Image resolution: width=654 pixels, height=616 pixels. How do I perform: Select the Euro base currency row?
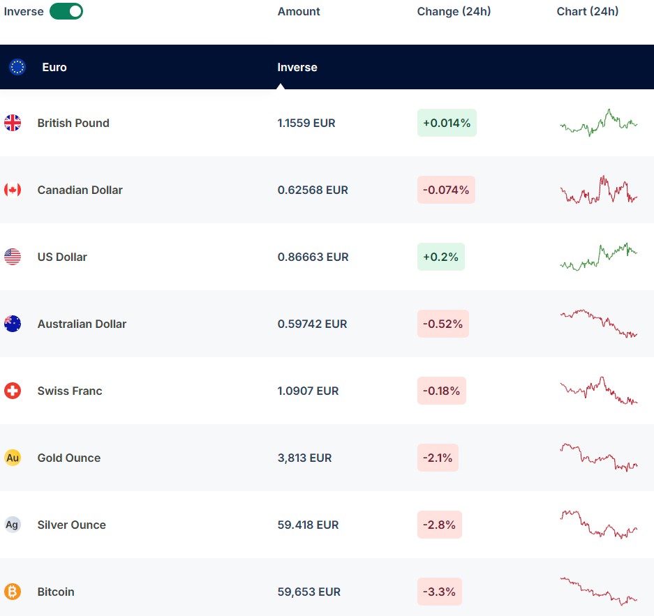pos(54,67)
